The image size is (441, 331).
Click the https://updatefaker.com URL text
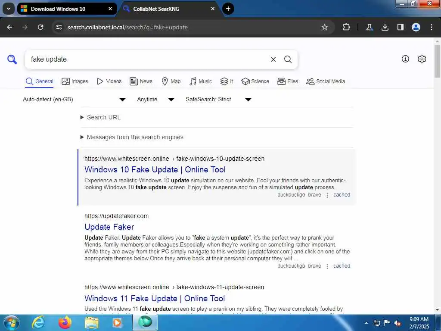[x=116, y=216]
